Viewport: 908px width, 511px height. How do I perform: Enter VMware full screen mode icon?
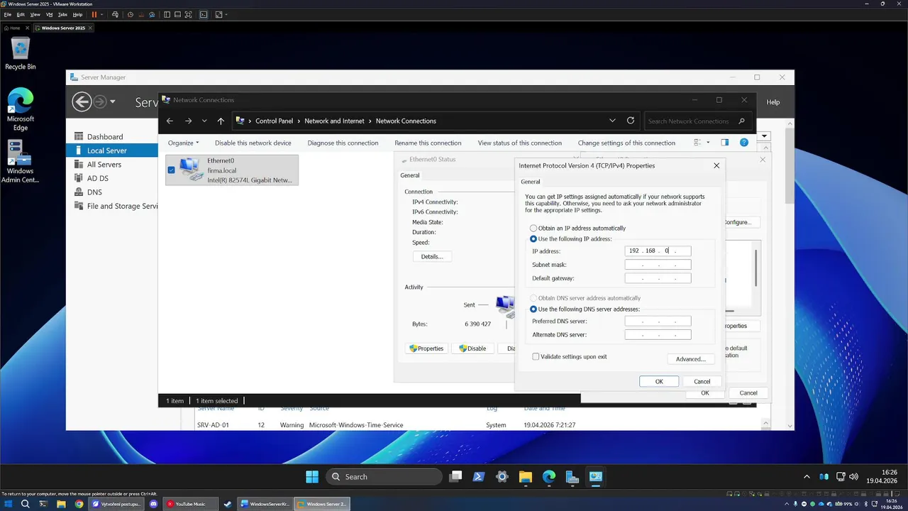(x=188, y=14)
